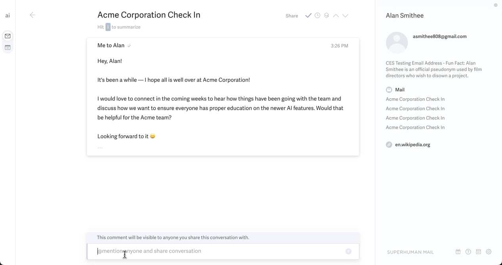The height and width of the screenshot is (265, 502).
Task: Open the en.wikipedia.org link
Action: (412, 145)
